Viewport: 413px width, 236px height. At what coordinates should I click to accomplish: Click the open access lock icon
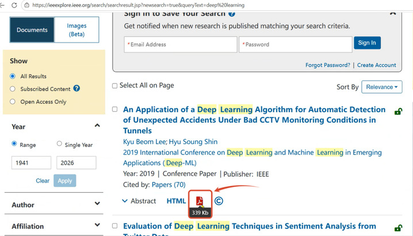click(x=398, y=112)
